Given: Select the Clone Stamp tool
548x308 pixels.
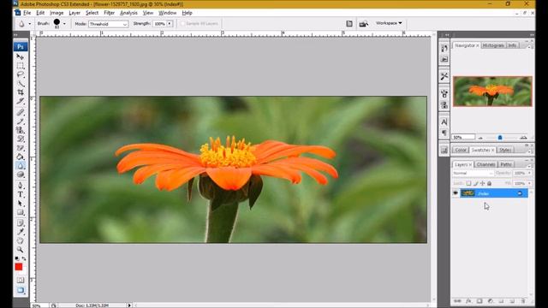Looking at the screenshot, I should click(x=21, y=130).
